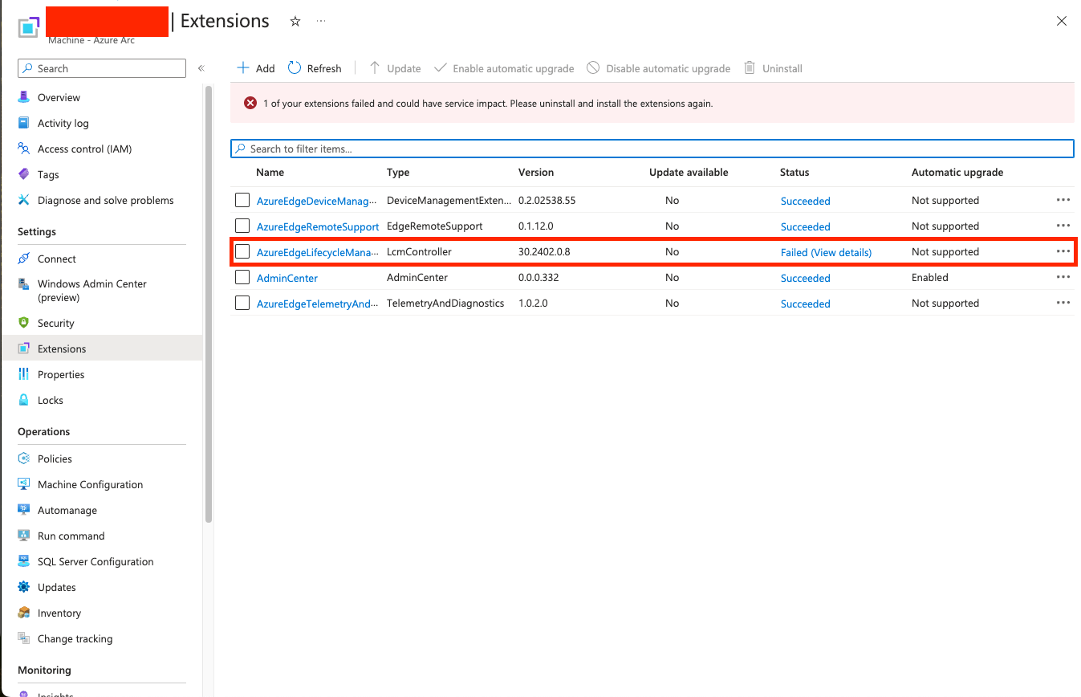
Task: Click the sidebar vertical scrollbar
Action: [209, 305]
